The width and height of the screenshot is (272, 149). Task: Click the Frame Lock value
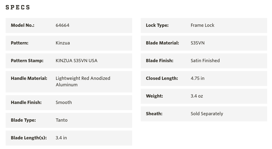point(202,25)
